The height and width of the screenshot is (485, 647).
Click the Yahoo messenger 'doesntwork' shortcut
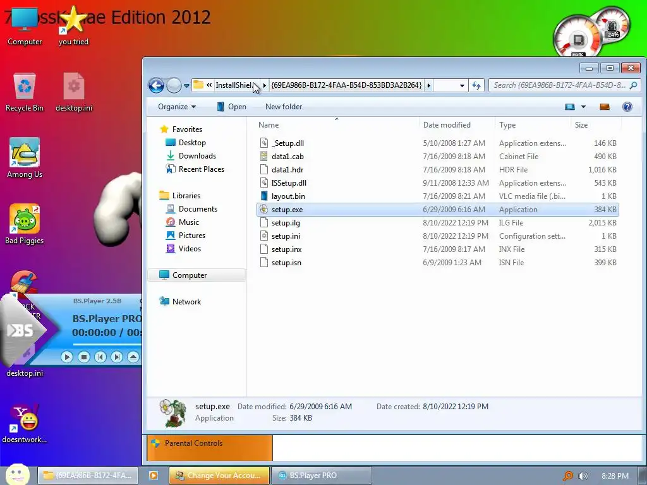(25, 424)
